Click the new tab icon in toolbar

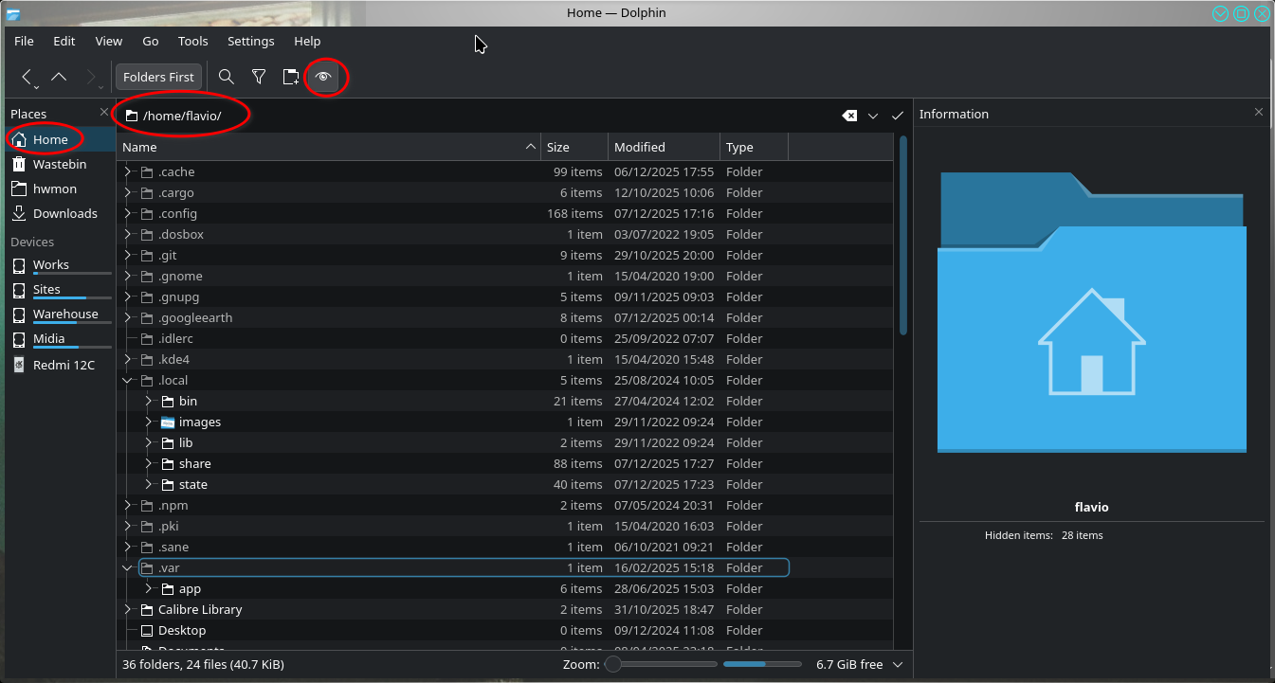coord(291,77)
